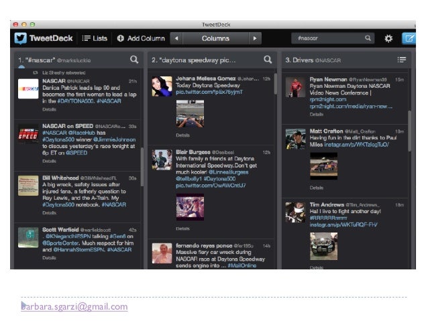Screen dimensions: 428x321
Task: Click @LinneaBurgess mention
Action: coord(229,172)
